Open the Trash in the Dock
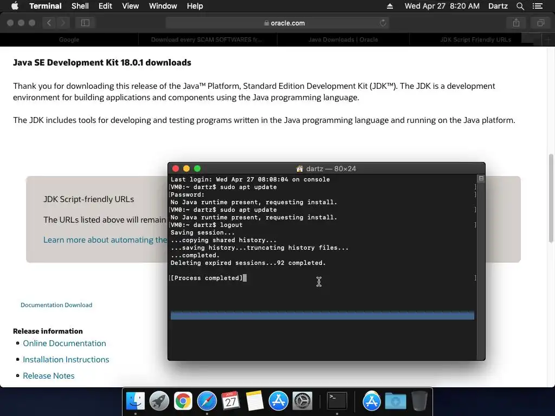The image size is (555, 416). point(420,401)
